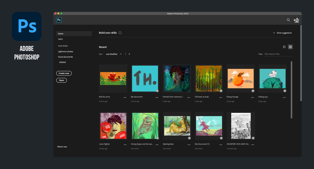Image resolution: width=314 pixels, height=169 pixels.
Task: Select Home in the sidebar
Action: coord(74,34)
